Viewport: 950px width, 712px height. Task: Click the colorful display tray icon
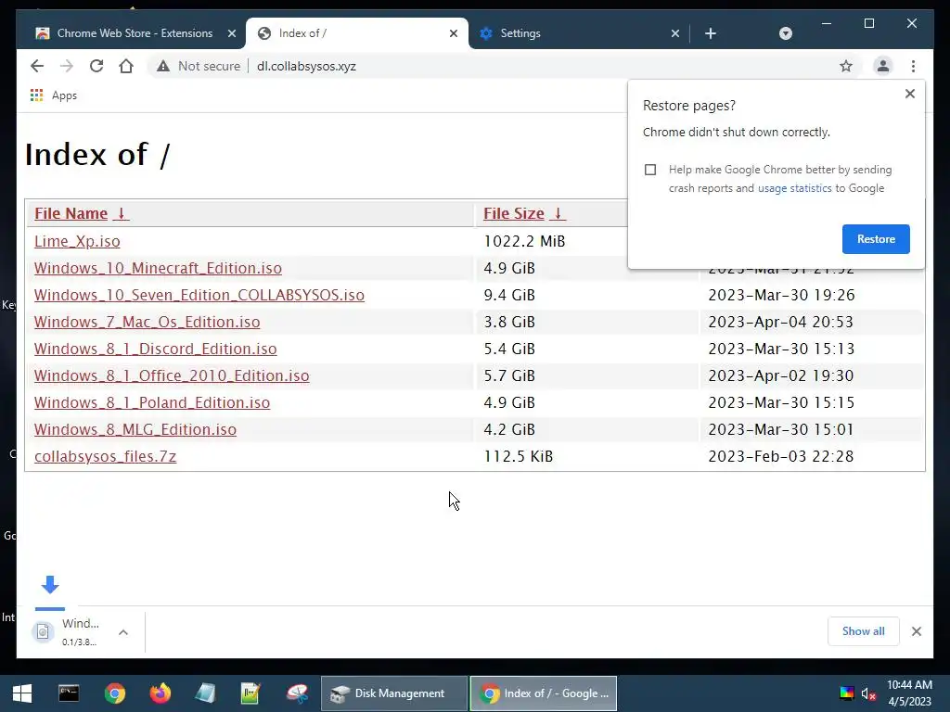(x=846, y=693)
